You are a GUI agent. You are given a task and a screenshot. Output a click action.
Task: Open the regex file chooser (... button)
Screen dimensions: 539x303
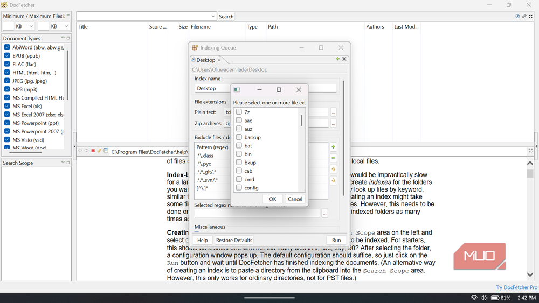pyautogui.click(x=324, y=214)
